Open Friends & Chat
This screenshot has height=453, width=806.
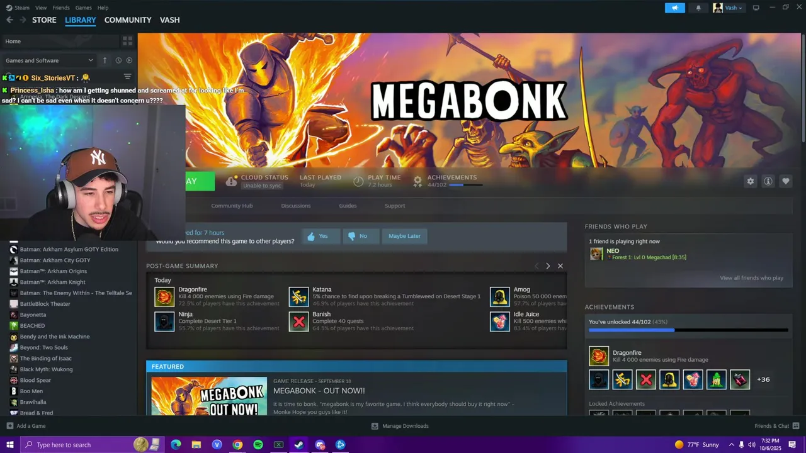[776, 426]
